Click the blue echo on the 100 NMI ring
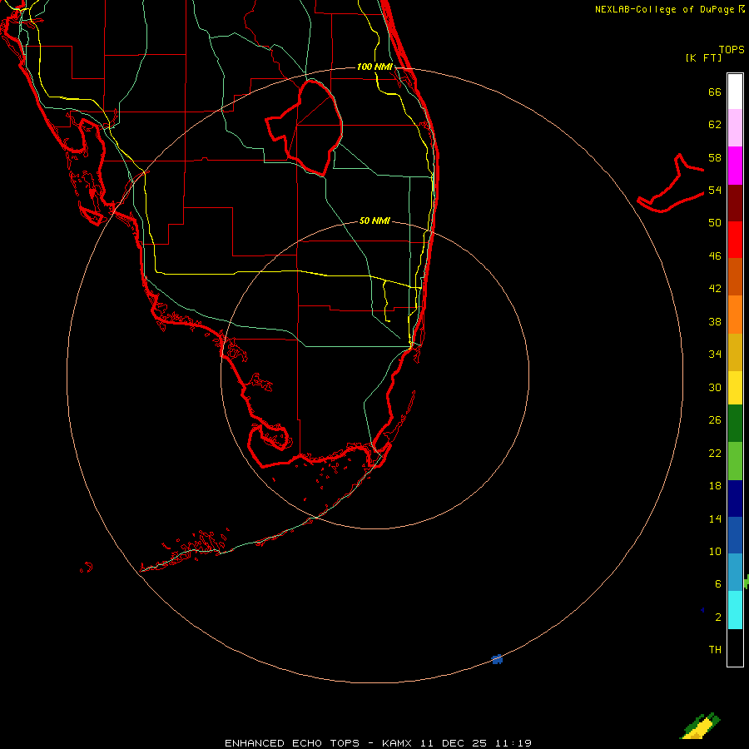This screenshot has height=749, width=749. (x=497, y=659)
